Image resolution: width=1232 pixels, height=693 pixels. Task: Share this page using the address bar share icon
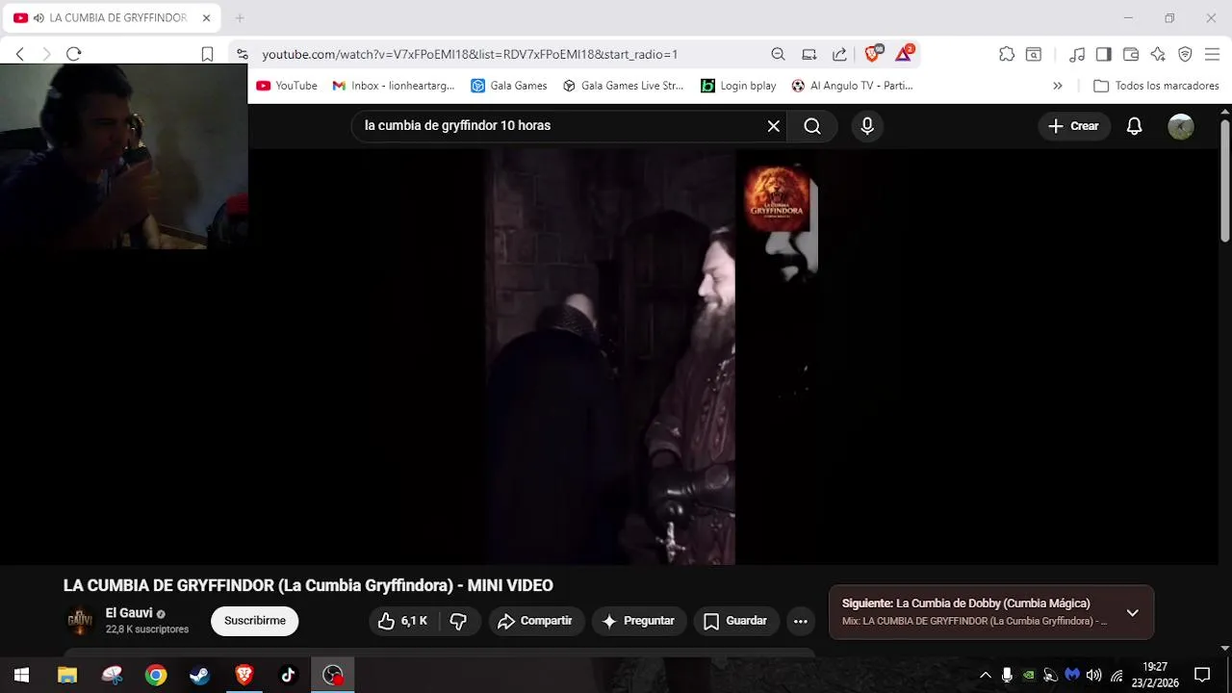pyautogui.click(x=839, y=55)
